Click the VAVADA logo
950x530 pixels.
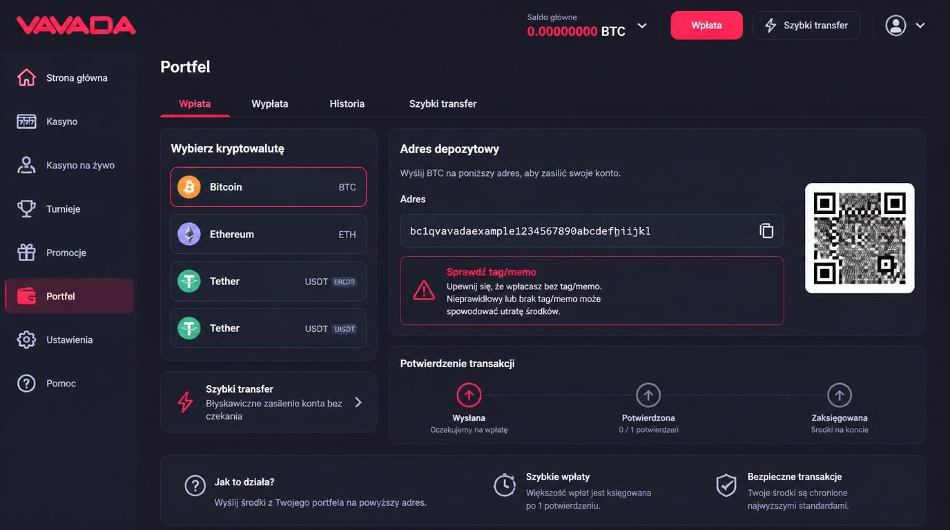coord(76,26)
